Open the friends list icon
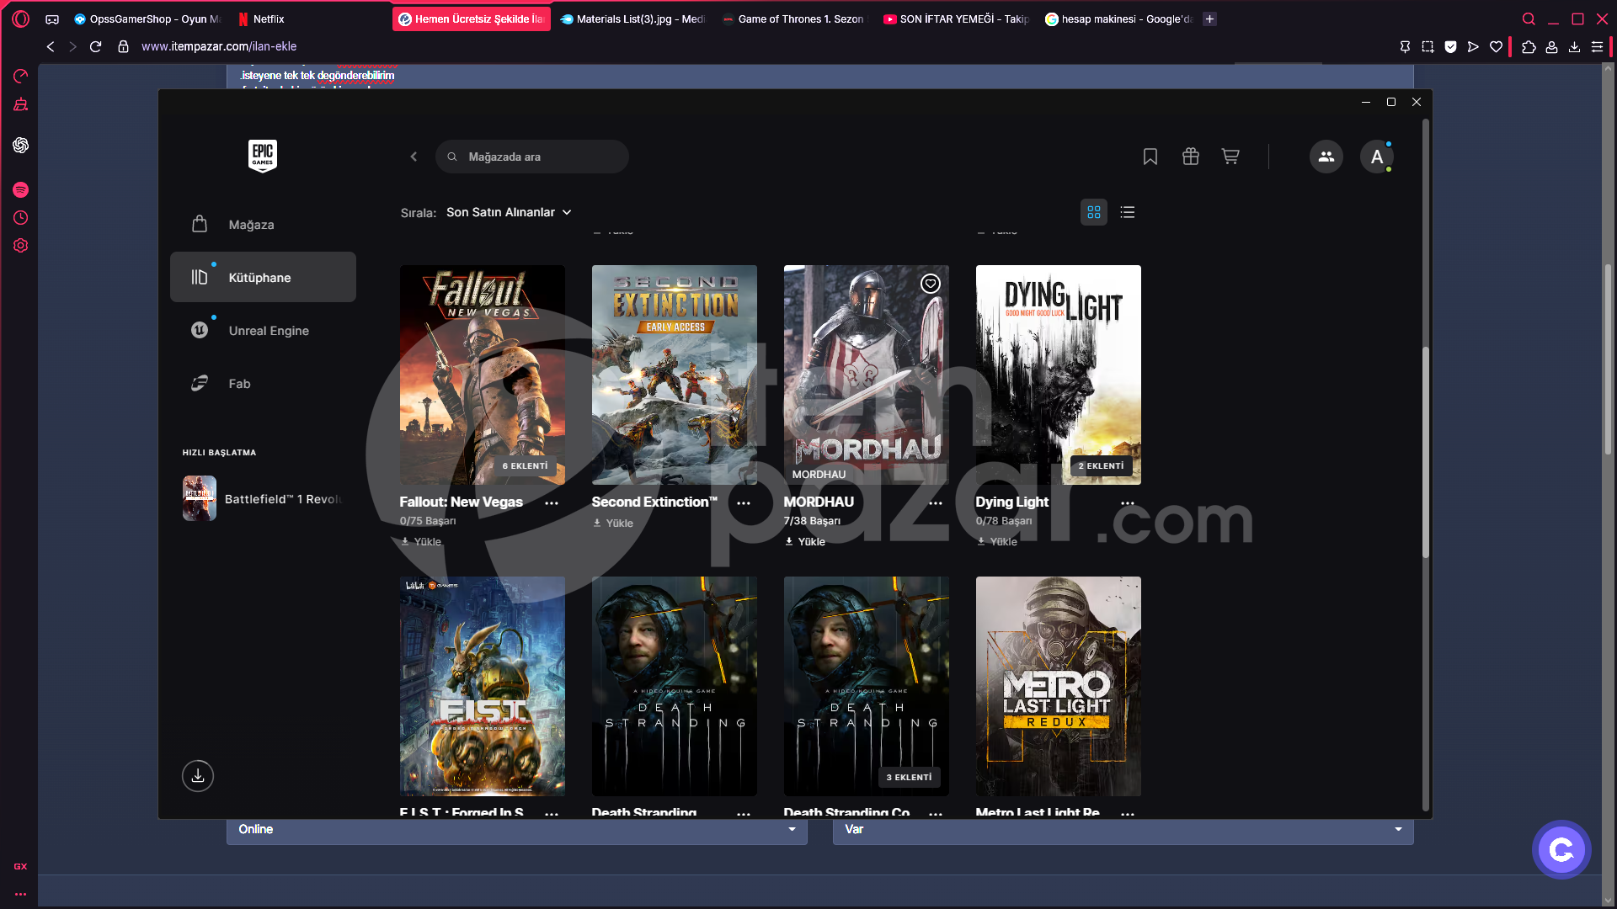The height and width of the screenshot is (909, 1617). pyautogui.click(x=1326, y=157)
